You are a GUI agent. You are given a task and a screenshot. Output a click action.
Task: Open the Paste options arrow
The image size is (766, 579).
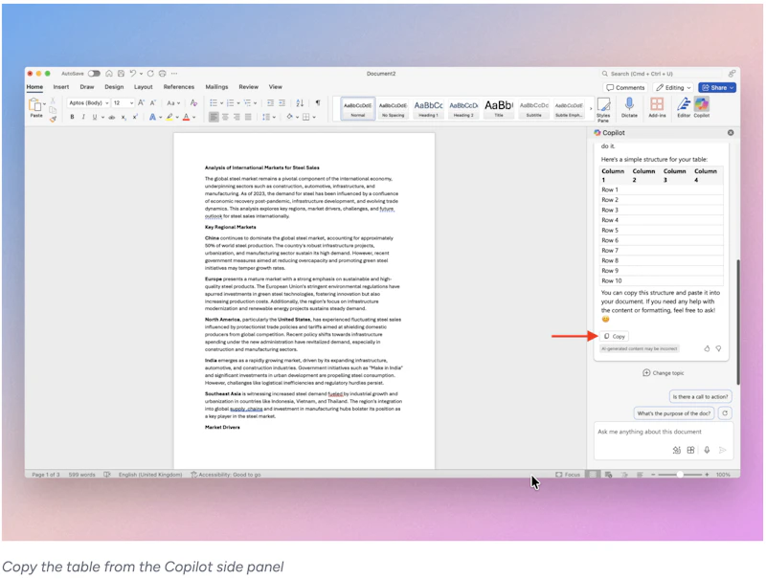[44, 103]
